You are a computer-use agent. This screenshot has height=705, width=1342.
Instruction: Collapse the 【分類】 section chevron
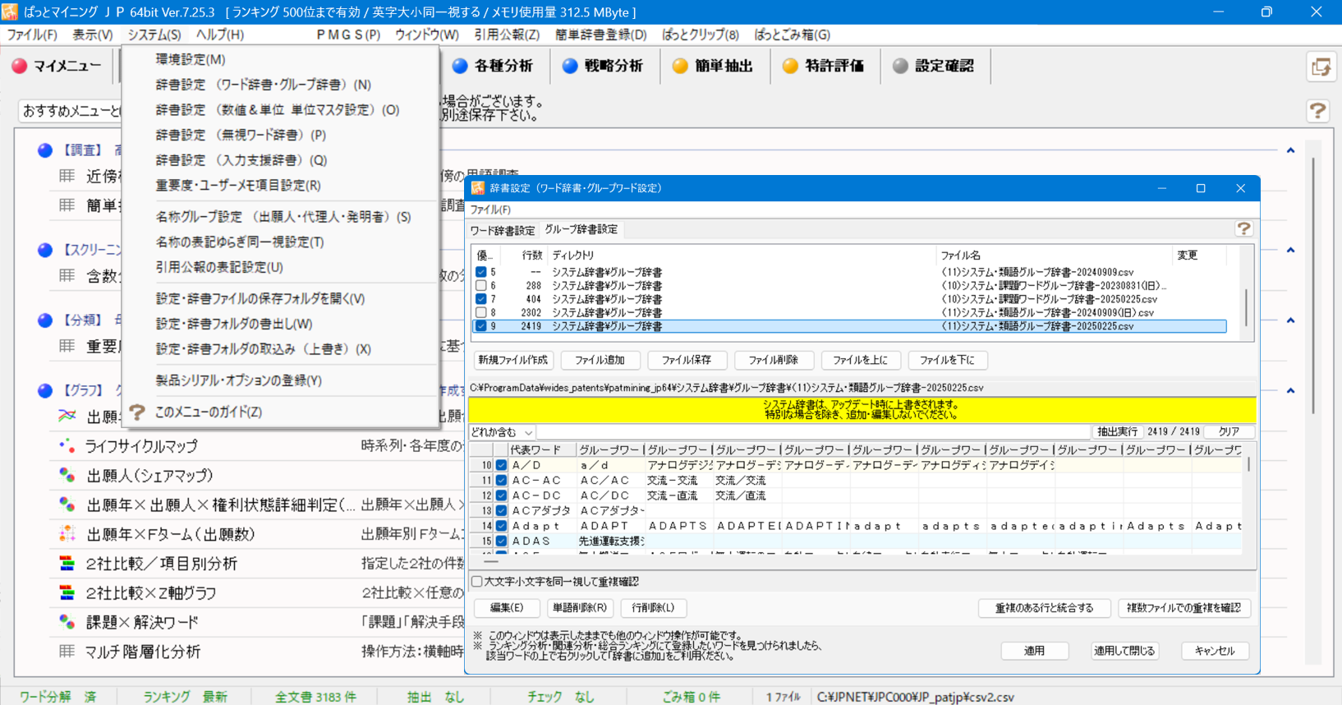tap(1290, 320)
